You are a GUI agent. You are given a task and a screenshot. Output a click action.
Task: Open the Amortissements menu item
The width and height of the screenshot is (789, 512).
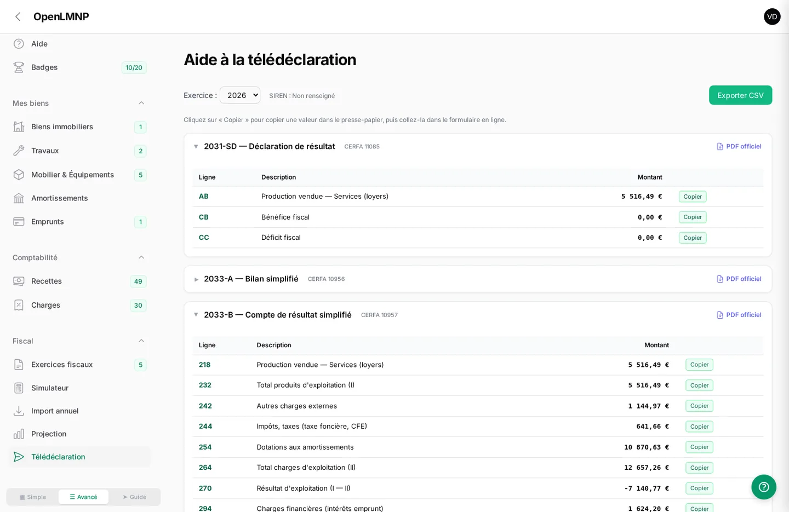pos(78,198)
